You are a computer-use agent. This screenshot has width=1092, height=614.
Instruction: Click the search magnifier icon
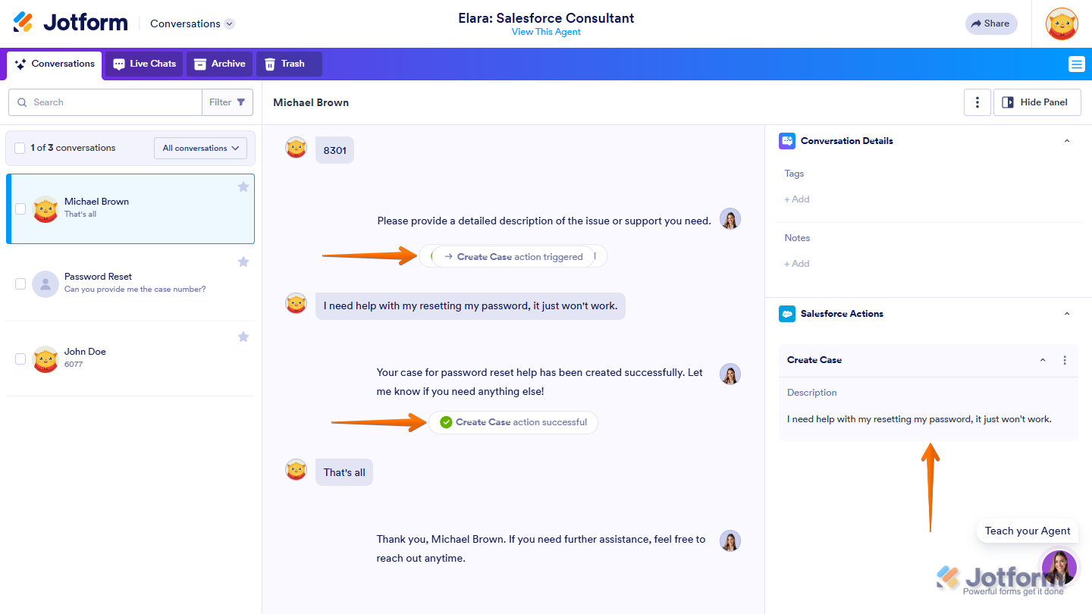(21, 102)
